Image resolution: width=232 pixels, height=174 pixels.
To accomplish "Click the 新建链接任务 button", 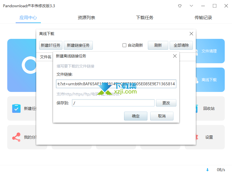I will [78, 45].
